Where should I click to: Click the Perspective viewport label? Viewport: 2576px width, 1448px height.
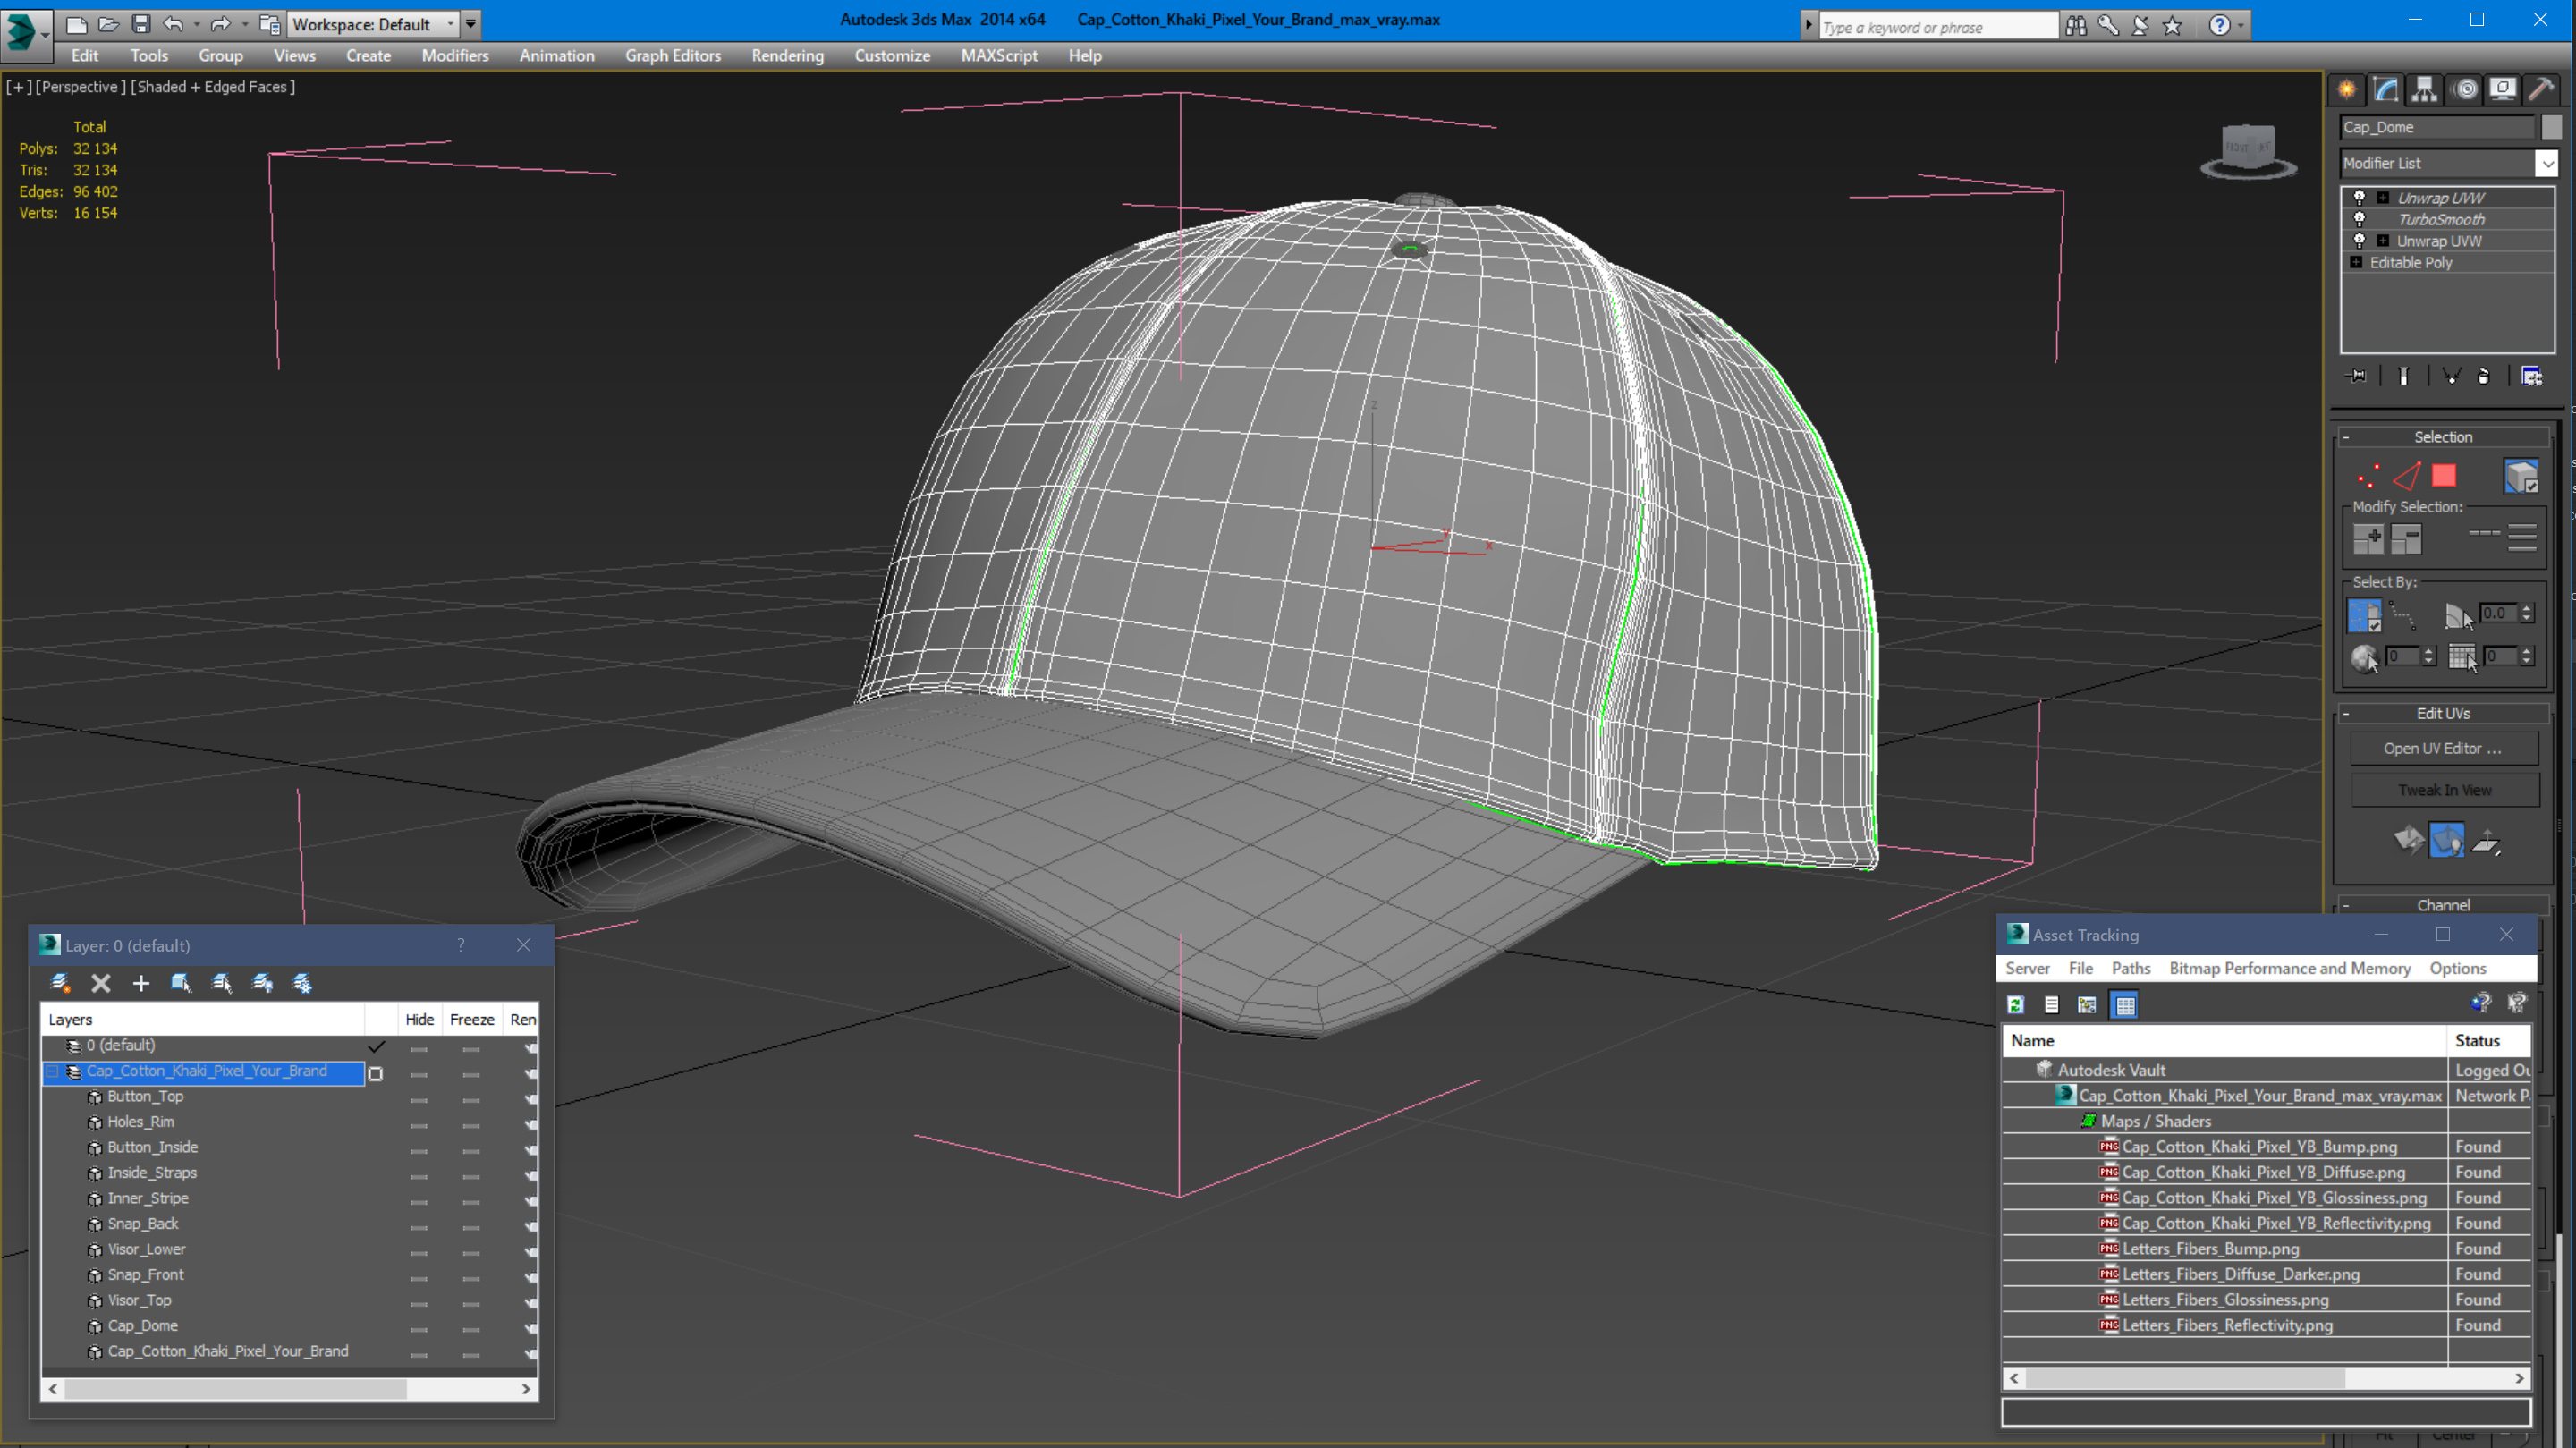80,87
